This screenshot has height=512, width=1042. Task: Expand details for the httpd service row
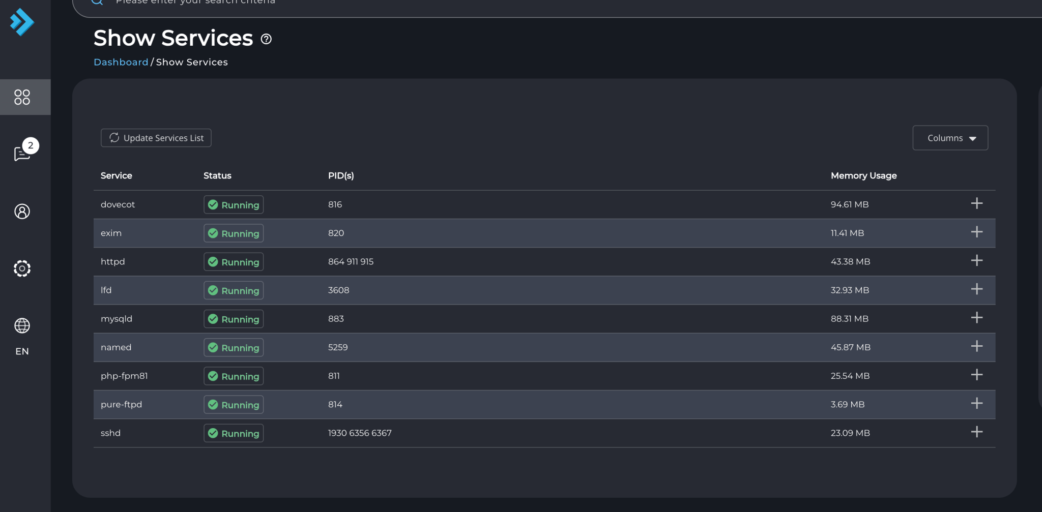[x=977, y=260]
